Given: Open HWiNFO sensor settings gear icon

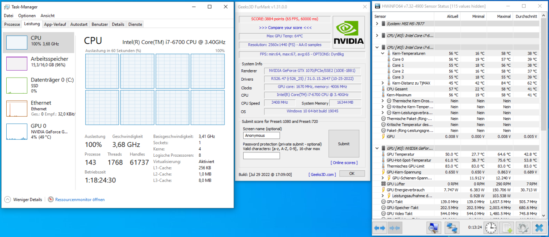Looking at the screenshot, I should [x=523, y=228].
